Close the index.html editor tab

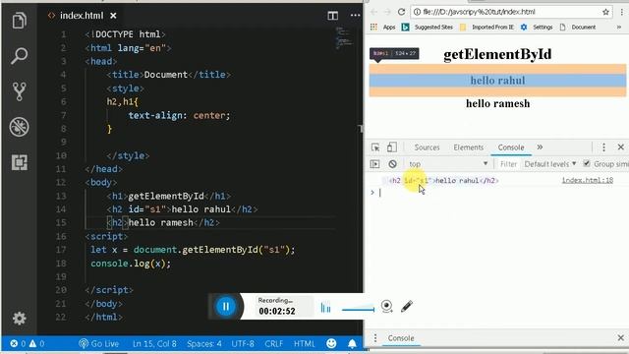[114, 16]
